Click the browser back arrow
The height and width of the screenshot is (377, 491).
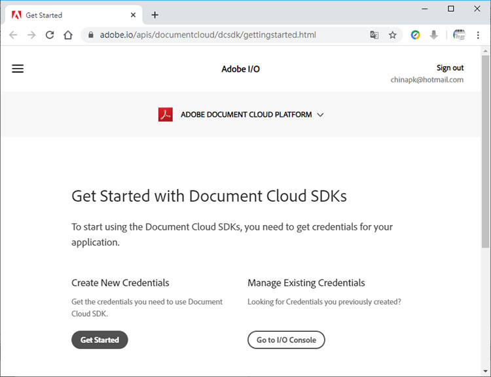(x=13, y=35)
